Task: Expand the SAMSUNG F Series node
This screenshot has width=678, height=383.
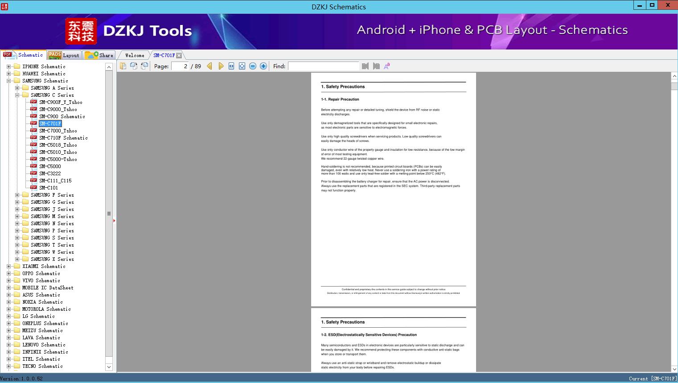Action: tap(17, 195)
